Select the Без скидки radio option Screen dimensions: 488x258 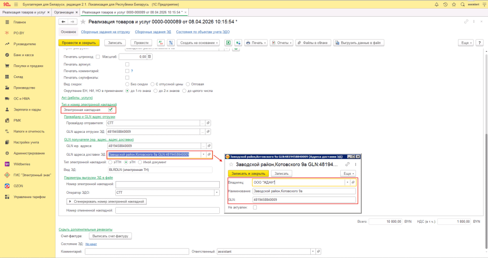click(127, 84)
